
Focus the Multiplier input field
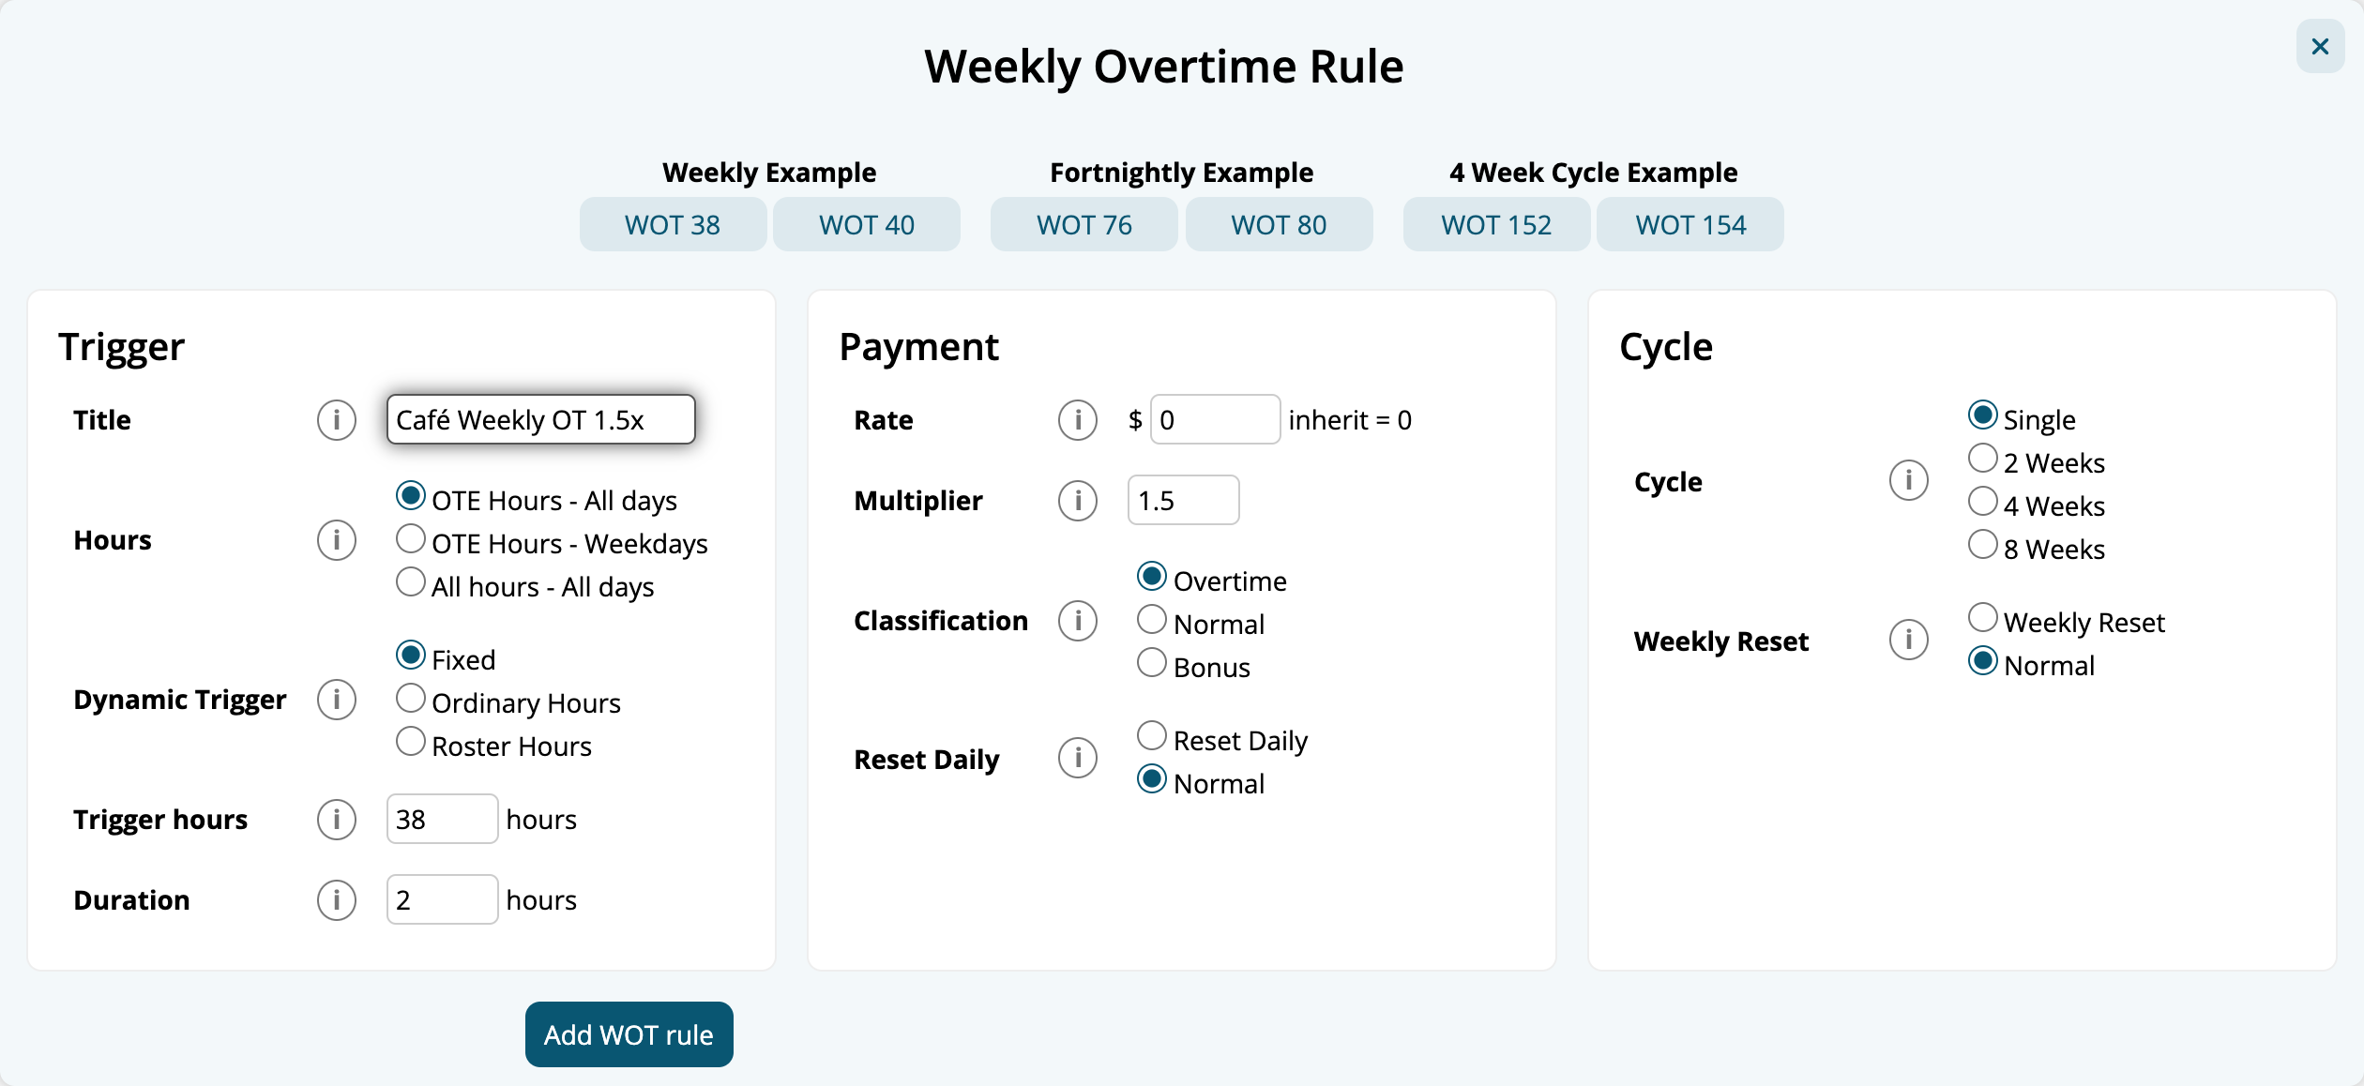1183,500
